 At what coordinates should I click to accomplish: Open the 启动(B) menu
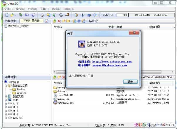(32, 9)
